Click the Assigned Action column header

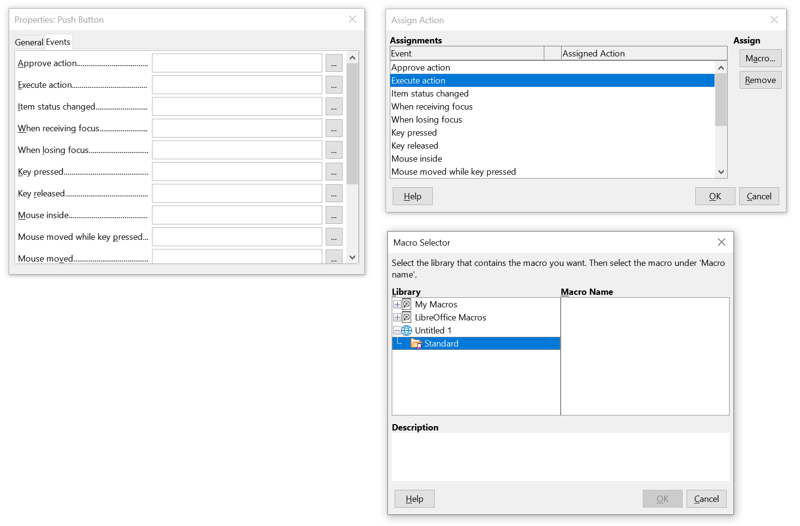(644, 54)
